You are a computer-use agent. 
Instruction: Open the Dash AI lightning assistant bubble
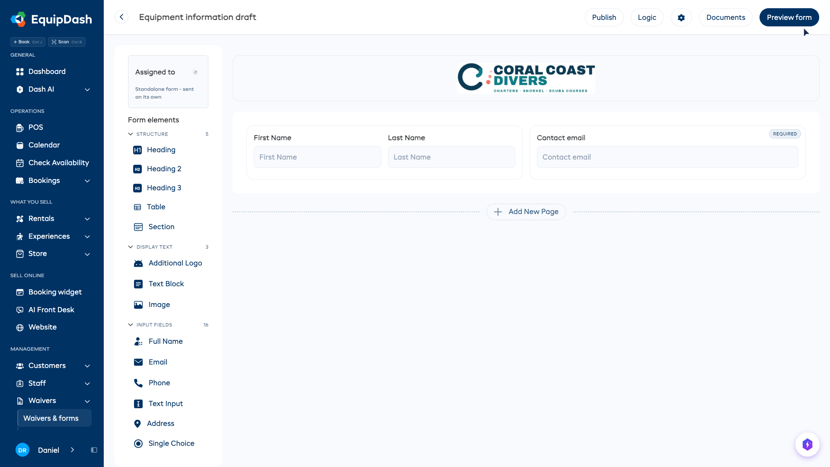click(x=807, y=445)
